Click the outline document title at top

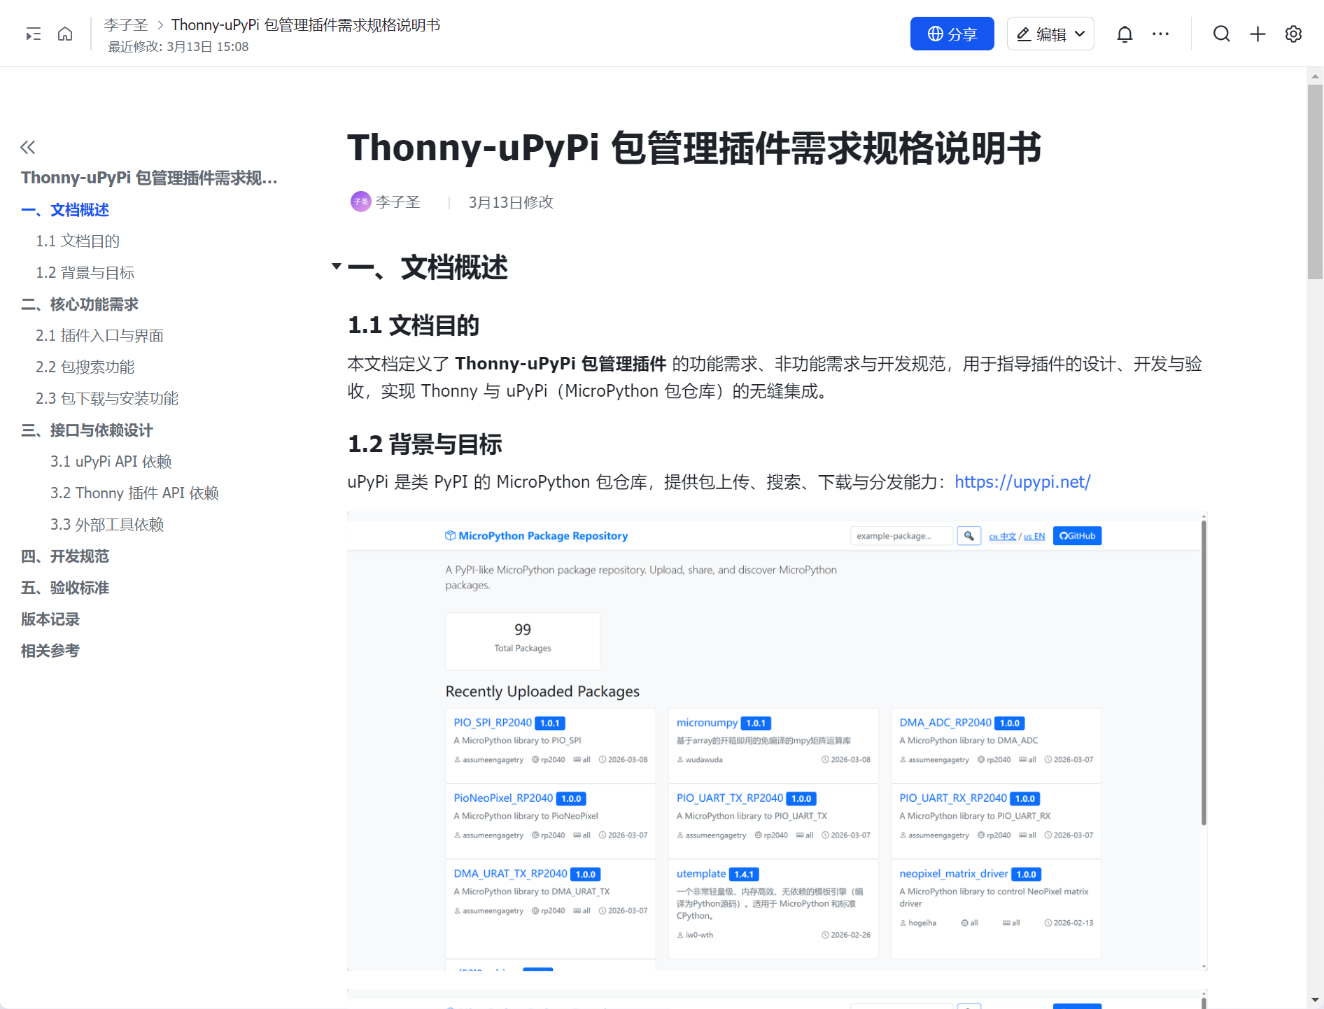pyautogui.click(x=149, y=178)
